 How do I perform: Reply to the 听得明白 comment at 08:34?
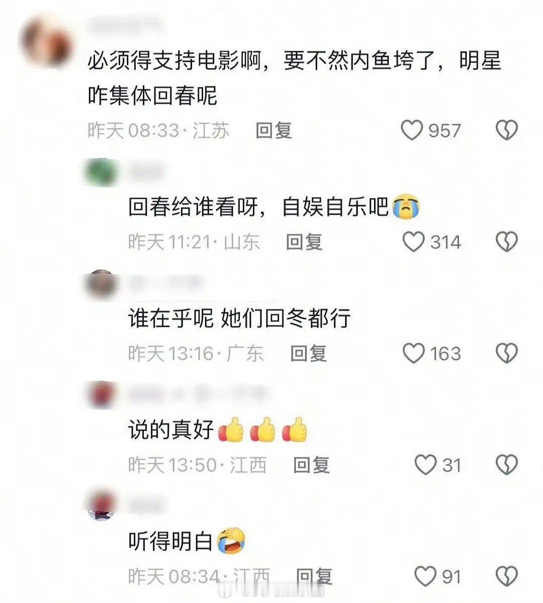[314, 576]
